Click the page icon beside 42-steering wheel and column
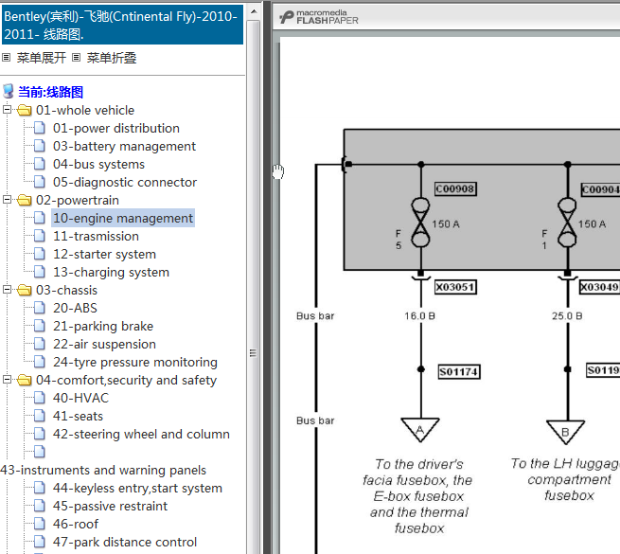The height and width of the screenshot is (554, 620). tap(39, 434)
